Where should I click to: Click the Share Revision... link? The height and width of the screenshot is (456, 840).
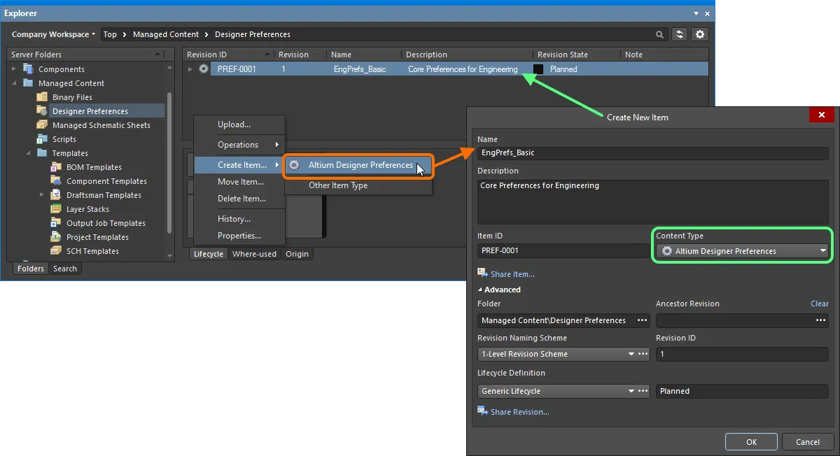[x=519, y=412]
